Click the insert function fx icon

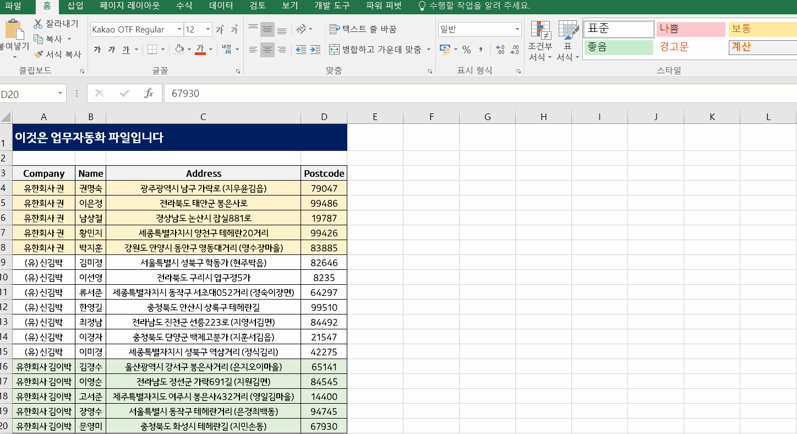pyautogui.click(x=149, y=94)
